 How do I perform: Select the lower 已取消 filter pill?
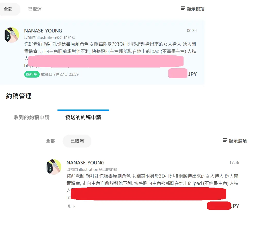[x=77, y=141]
